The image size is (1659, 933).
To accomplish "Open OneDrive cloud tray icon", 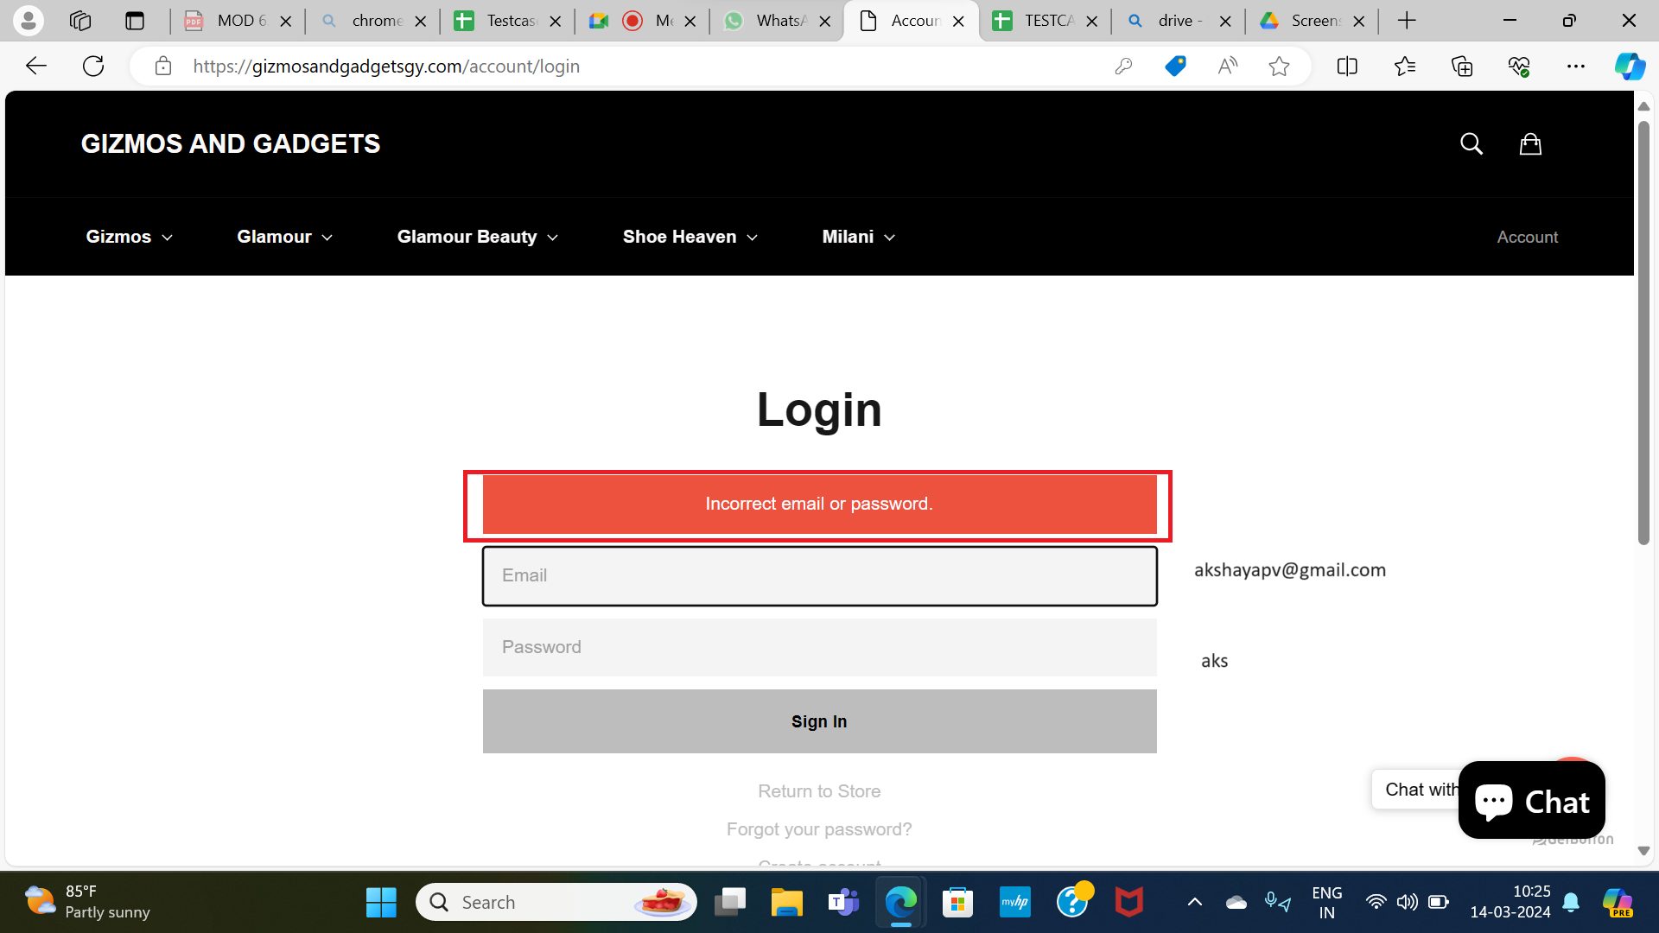I will tap(1236, 903).
